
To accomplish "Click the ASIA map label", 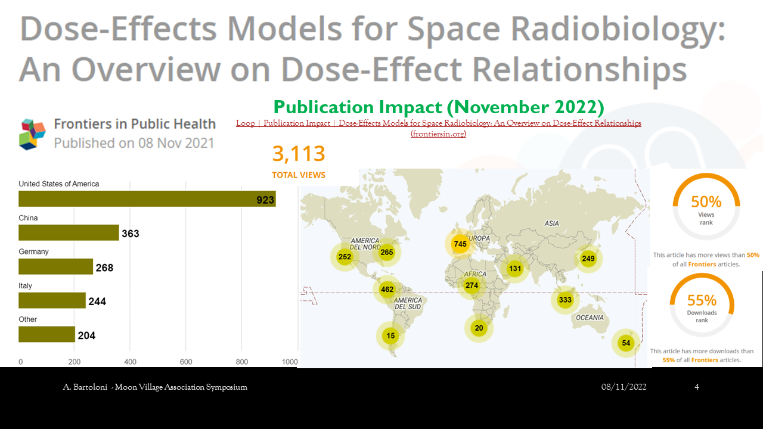I will pyautogui.click(x=552, y=223).
